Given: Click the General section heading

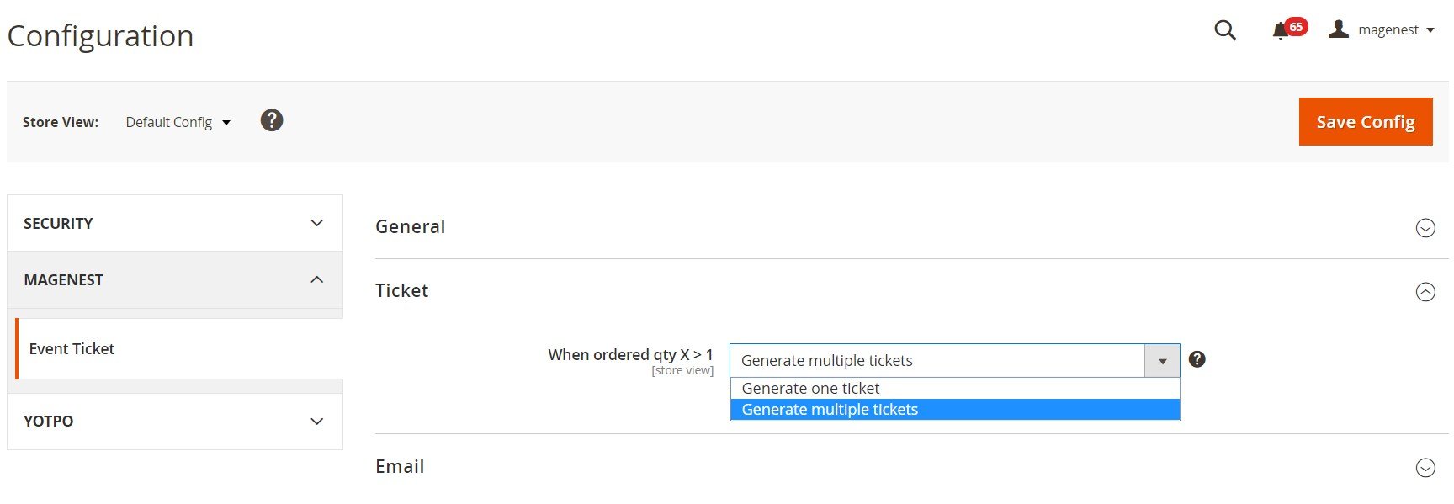Looking at the screenshot, I should click(x=411, y=226).
